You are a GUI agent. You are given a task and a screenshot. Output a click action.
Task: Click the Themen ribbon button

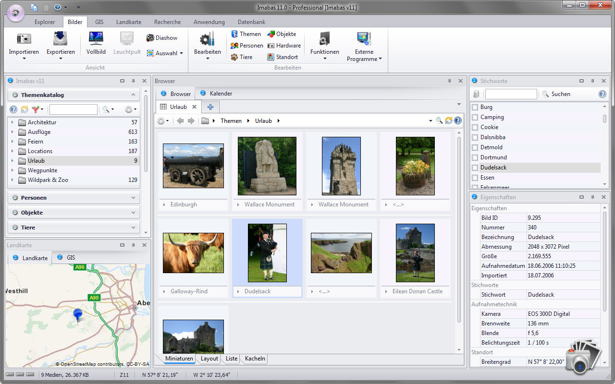(246, 34)
